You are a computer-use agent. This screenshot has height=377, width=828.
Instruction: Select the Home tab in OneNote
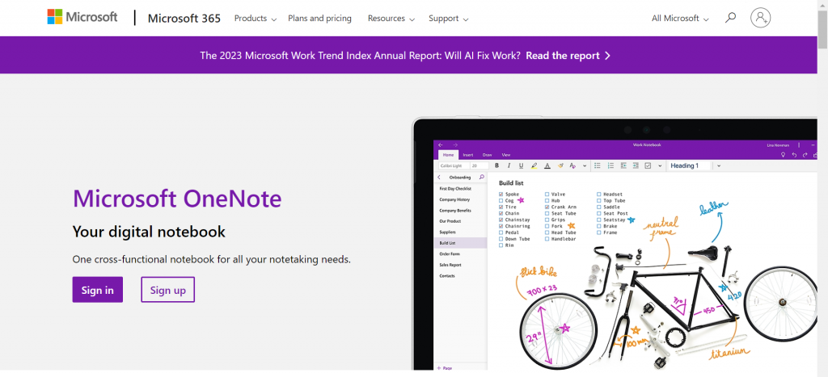pos(448,155)
